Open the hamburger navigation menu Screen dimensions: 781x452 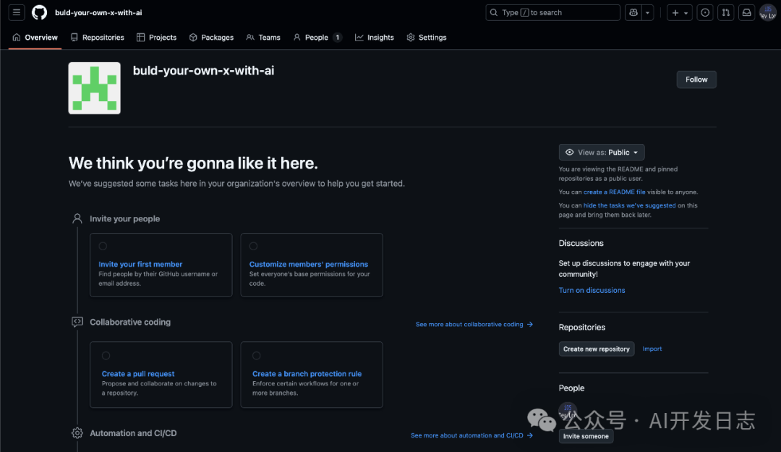17,12
